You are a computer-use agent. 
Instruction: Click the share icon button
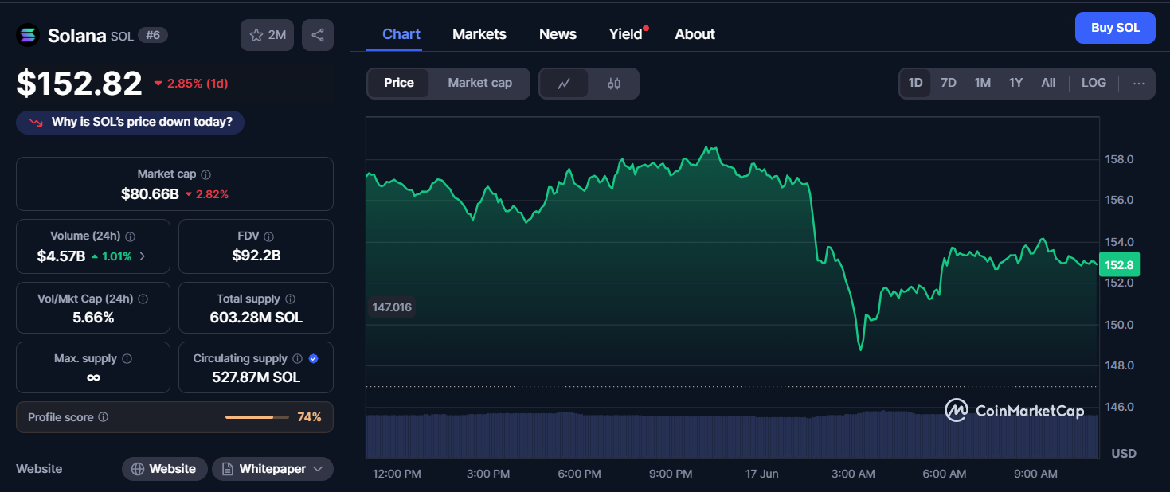318,35
